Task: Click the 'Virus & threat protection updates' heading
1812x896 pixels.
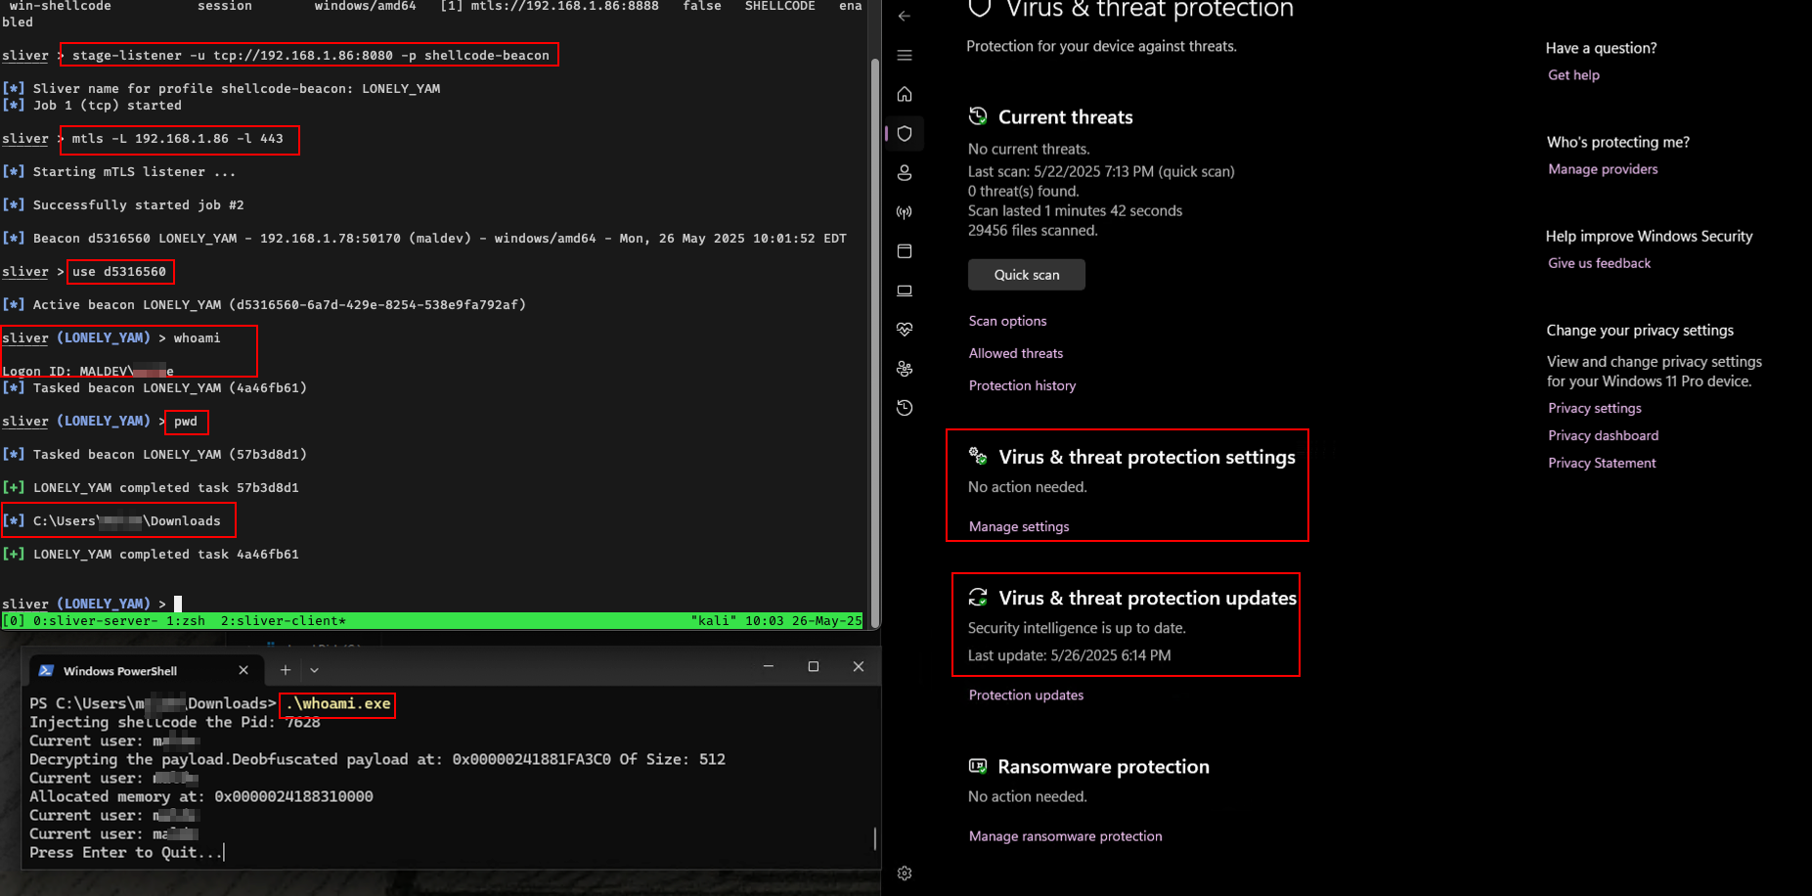Action: (1147, 598)
